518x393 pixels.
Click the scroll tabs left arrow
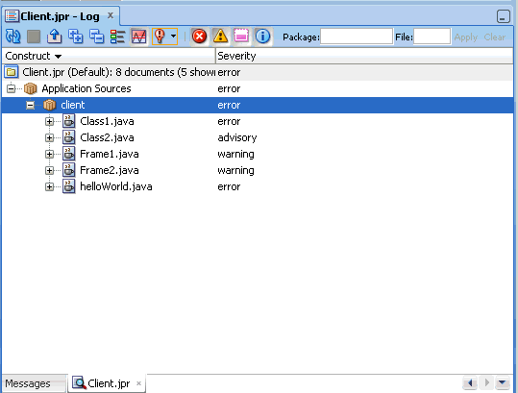(470, 383)
